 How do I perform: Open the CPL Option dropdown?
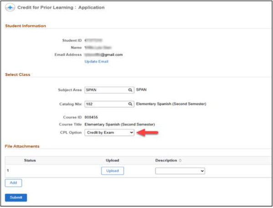pos(109,132)
